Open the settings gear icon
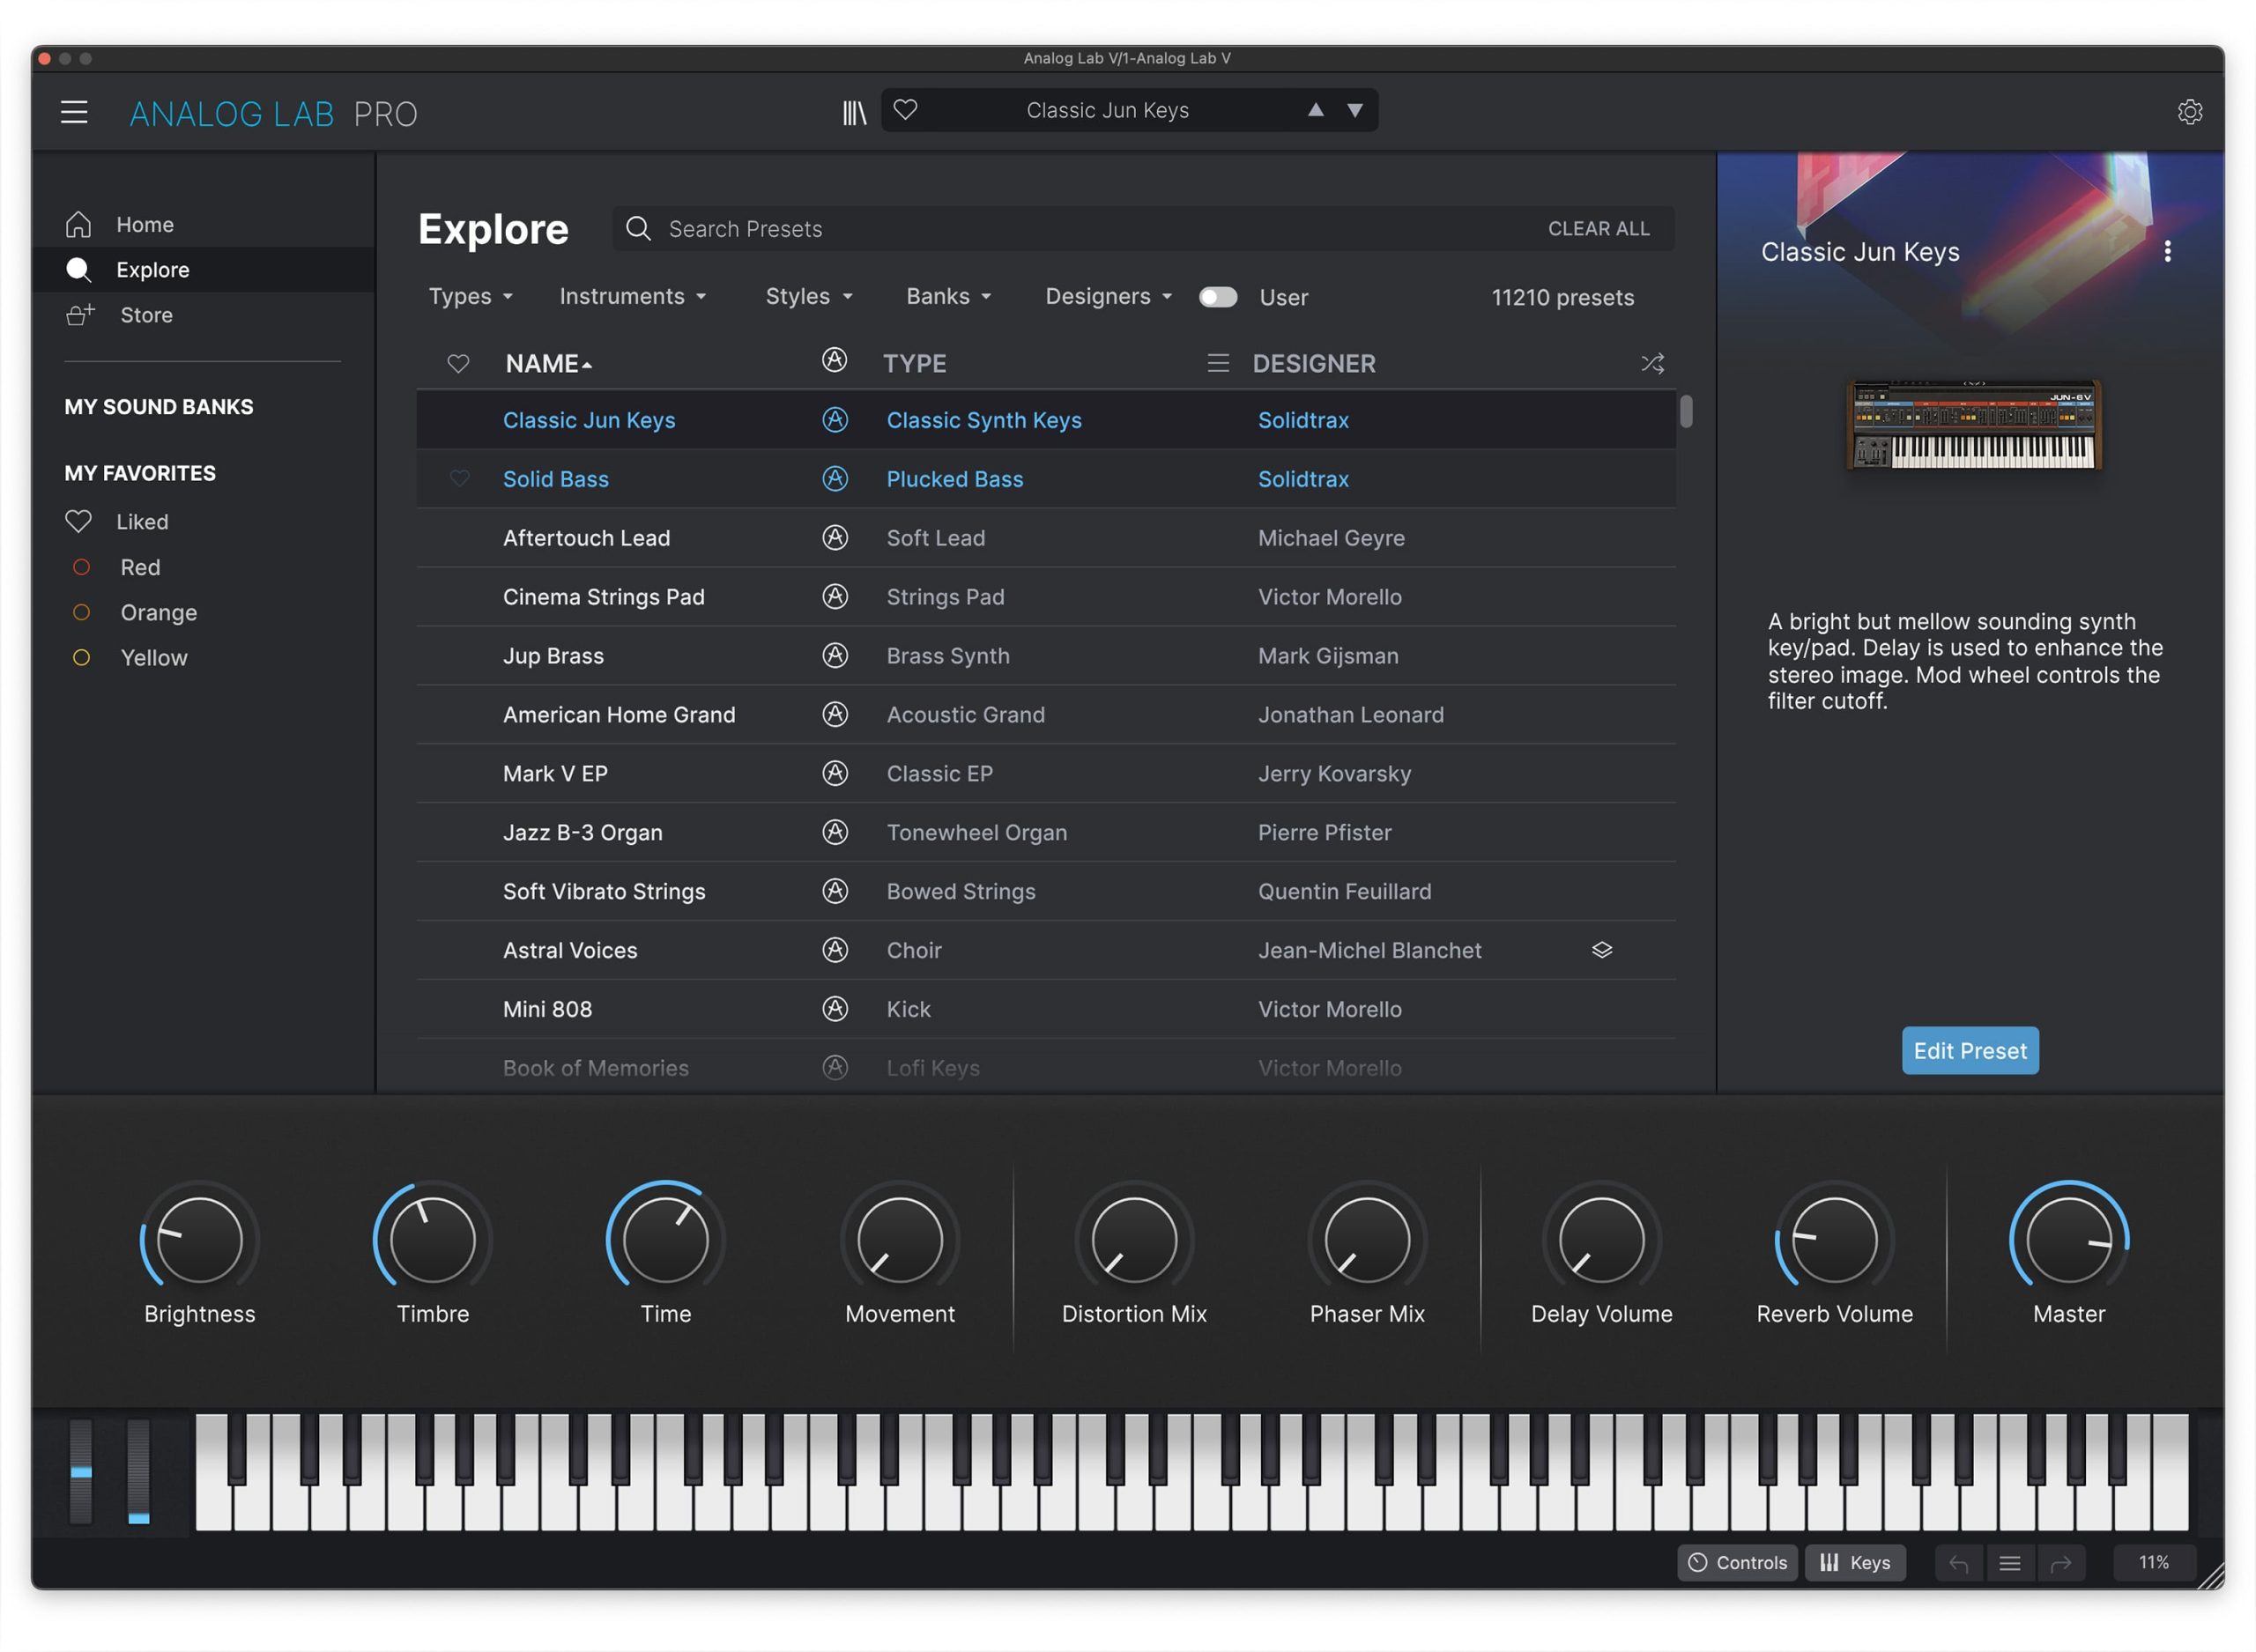Viewport: 2256px width, 1652px height. coord(2189,112)
